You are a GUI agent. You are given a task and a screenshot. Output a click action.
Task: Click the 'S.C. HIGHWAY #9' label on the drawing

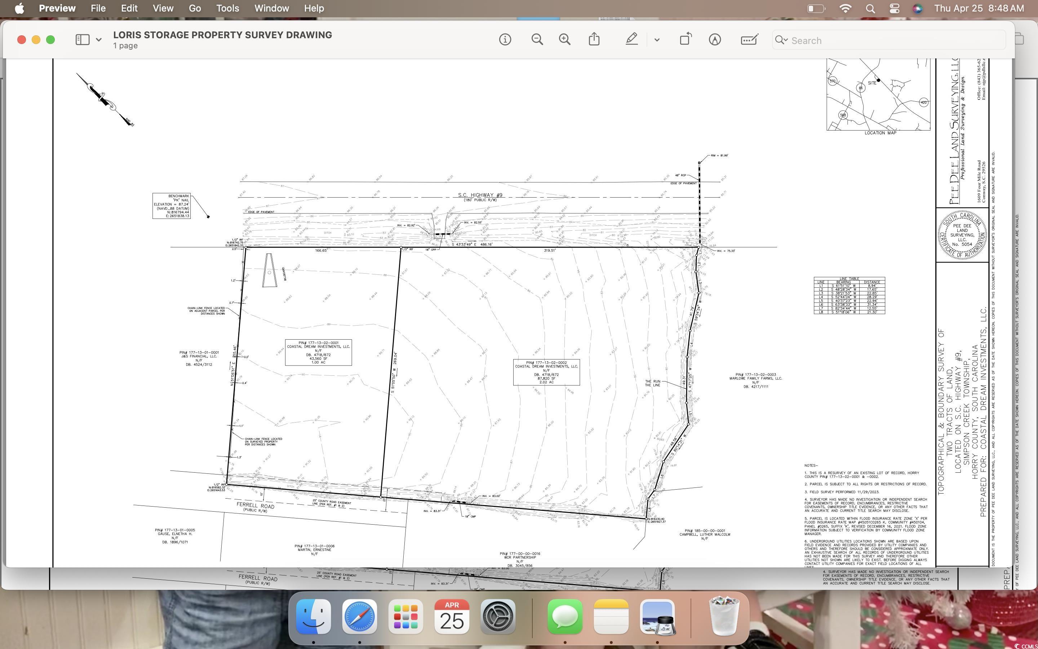(x=480, y=195)
